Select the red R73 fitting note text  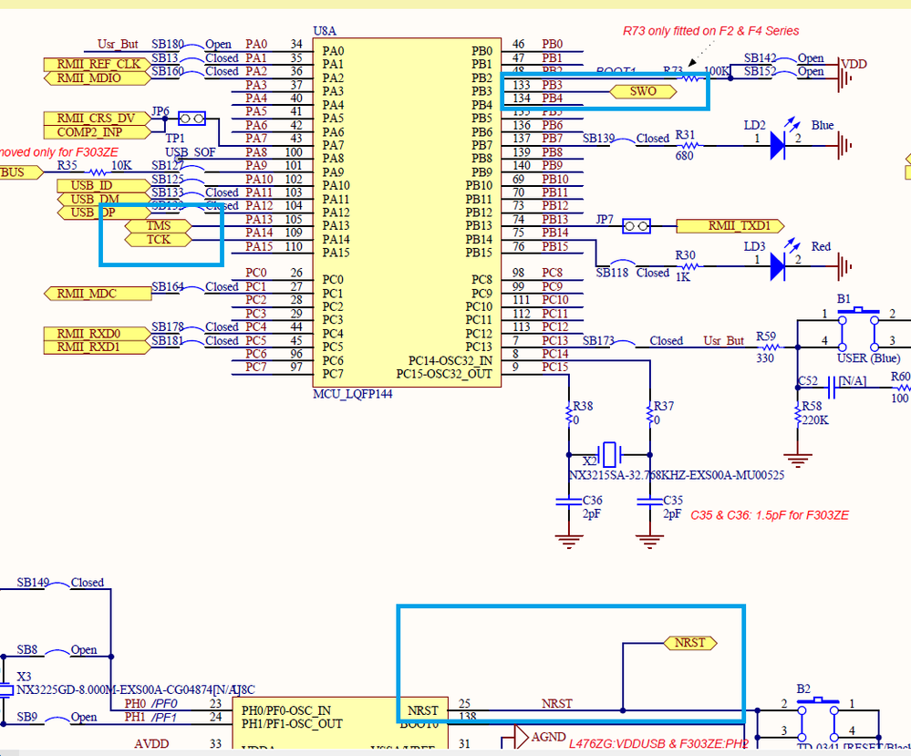(710, 31)
